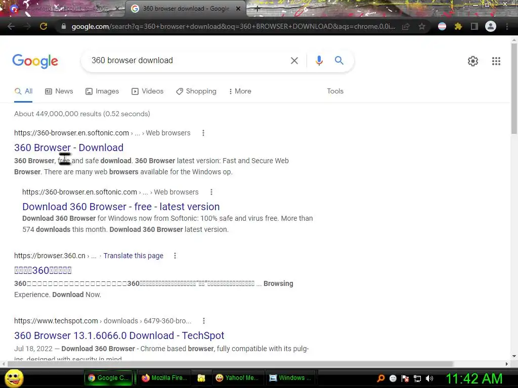Screen dimensions: 518x388
Task: Click the horizontal scrollbar right arrow
Action: click(x=507, y=364)
